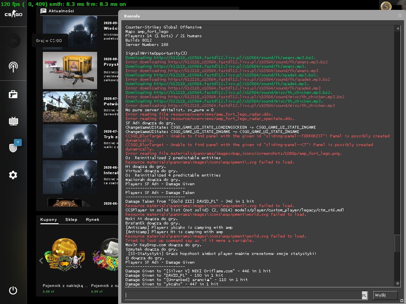Open the inventory briefcase icon
406x304 pixels.
pyautogui.click(x=13, y=94)
